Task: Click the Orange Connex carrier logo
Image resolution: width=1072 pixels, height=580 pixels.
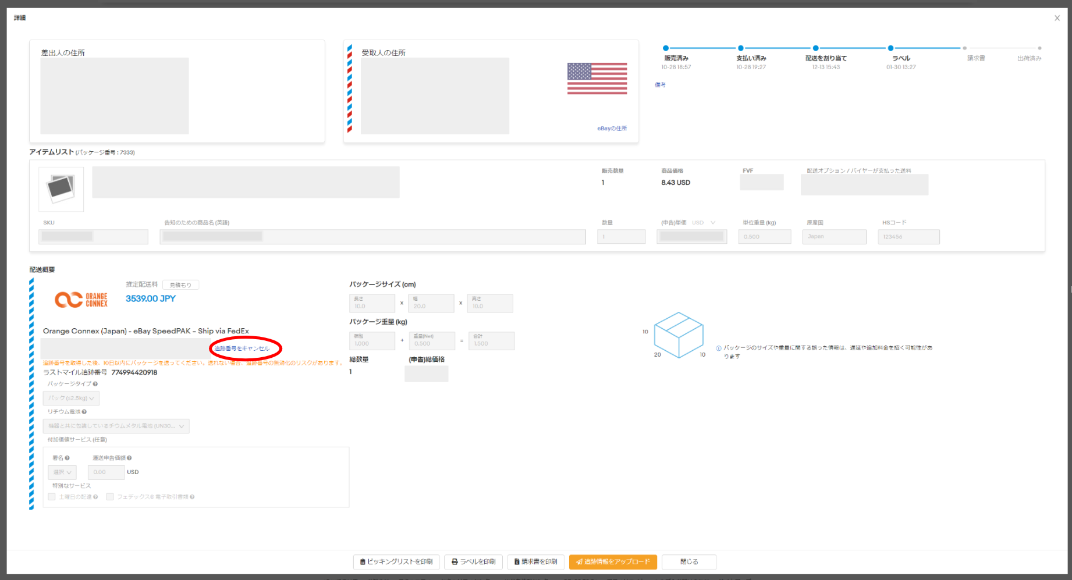Action: tap(81, 300)
